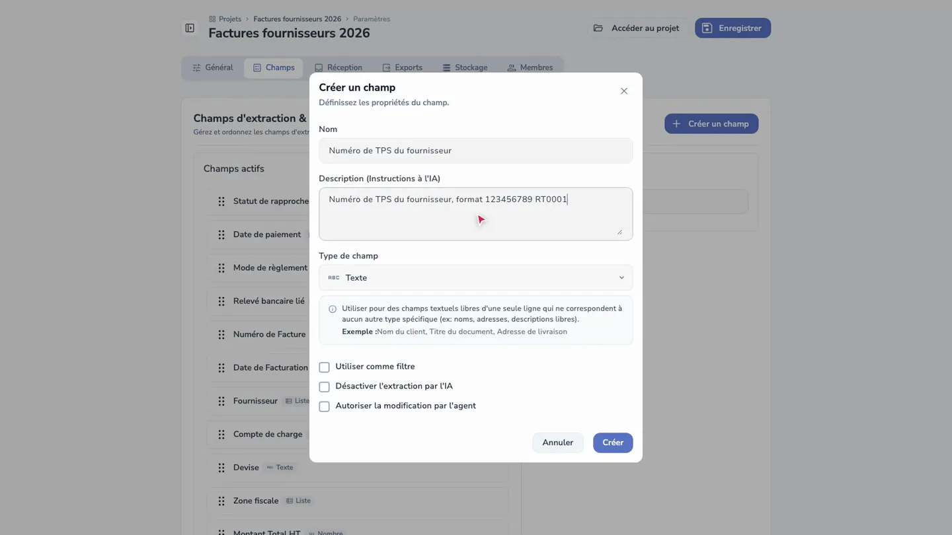The height and width of the screenshot is (535, 952).
Task: Close the Créer un champ dialog
Action: click(624, 91)
